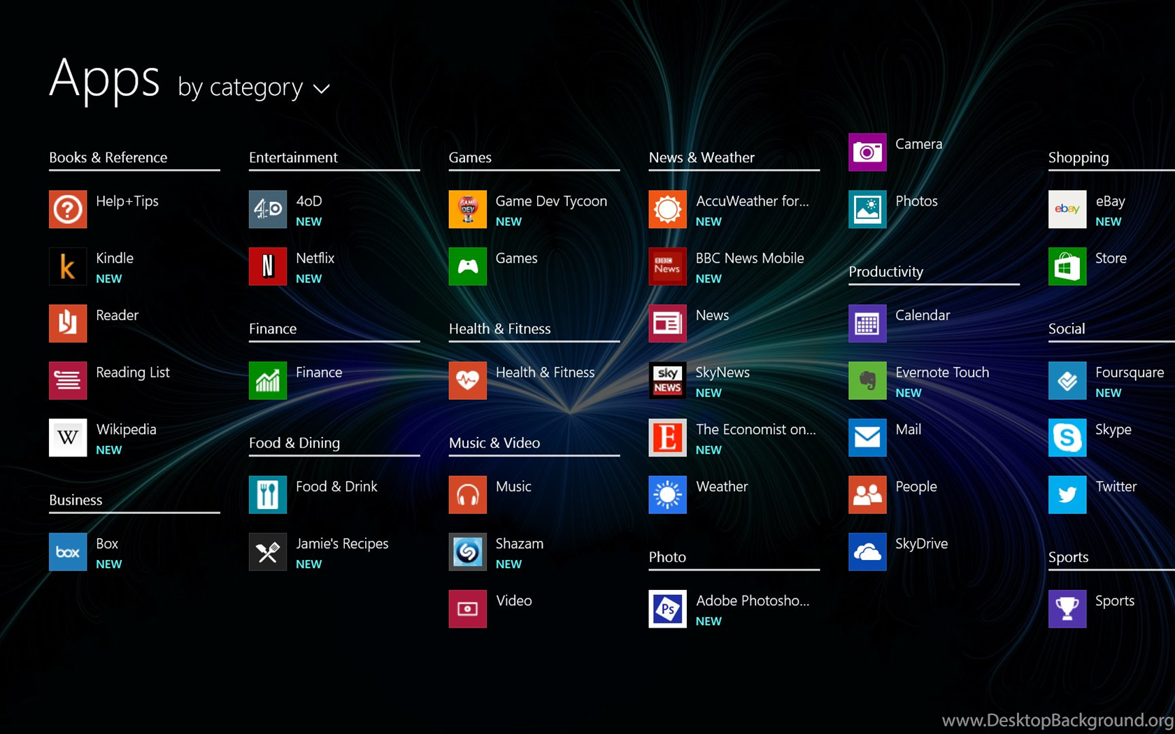Launch Kindle from its icon
This screenshot has width=1175, height=734.
[68, 266]
